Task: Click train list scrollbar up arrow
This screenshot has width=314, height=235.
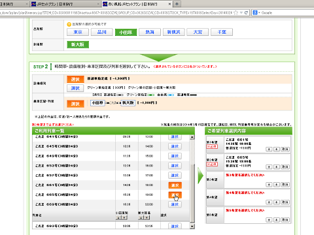Action: [192, 137]
